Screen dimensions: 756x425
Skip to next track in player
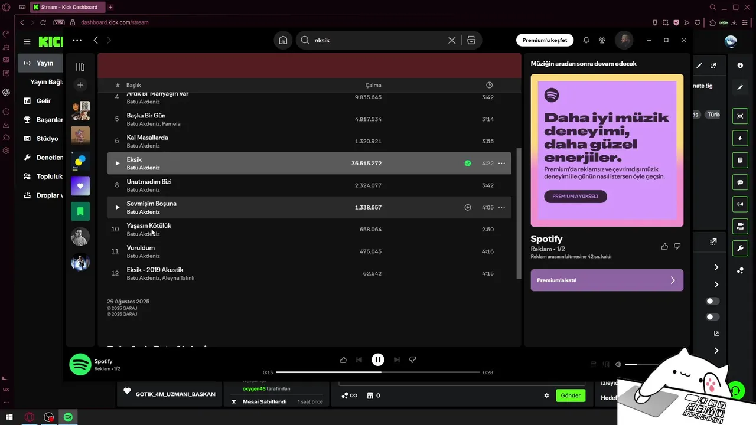click(397, 359)
